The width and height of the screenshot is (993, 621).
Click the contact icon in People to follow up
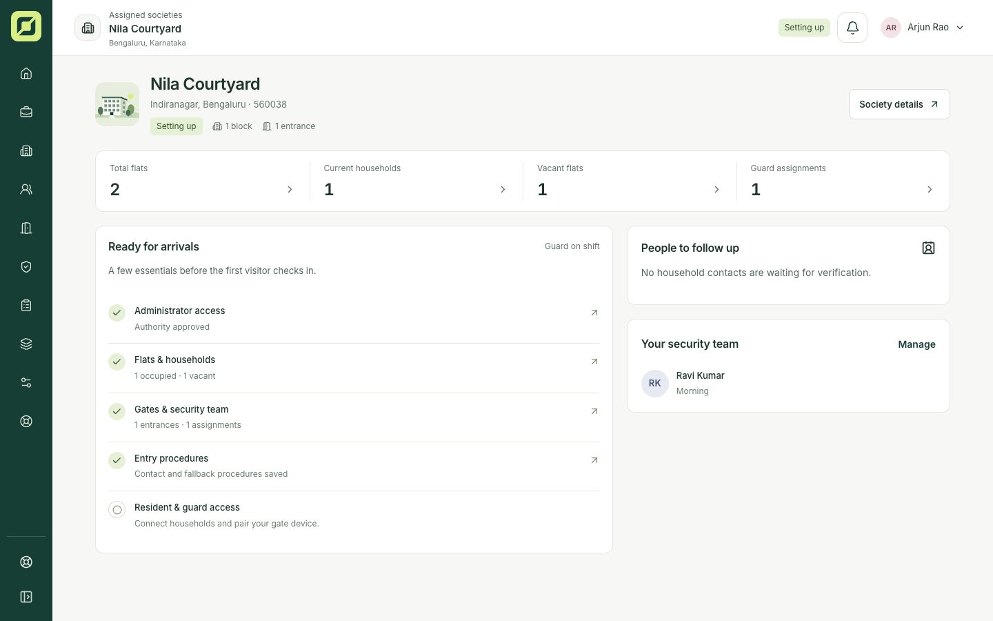click(x=928, y=248)
